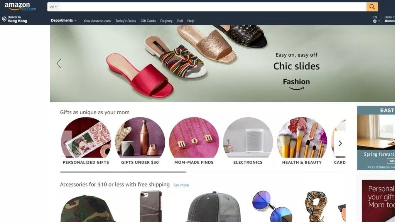Open the Amazon logo home link
Viewport: 395px width, 222px height.
[x=17, y=6]
